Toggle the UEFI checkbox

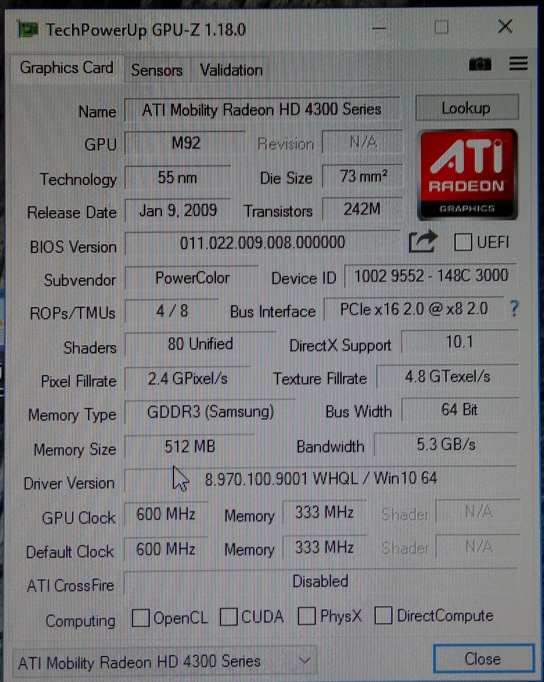463,242
